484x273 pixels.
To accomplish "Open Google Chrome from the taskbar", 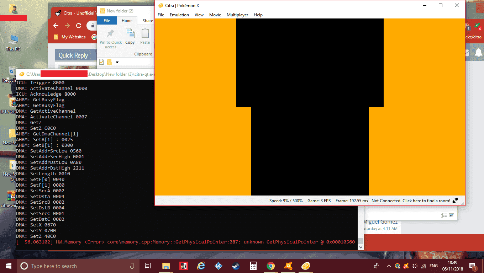I will click(x=271, y=266).
